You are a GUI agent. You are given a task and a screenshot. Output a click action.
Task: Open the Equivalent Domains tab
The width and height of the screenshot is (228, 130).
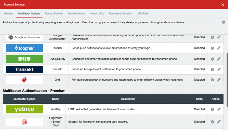pyautogui.click(x=120, y=14)
